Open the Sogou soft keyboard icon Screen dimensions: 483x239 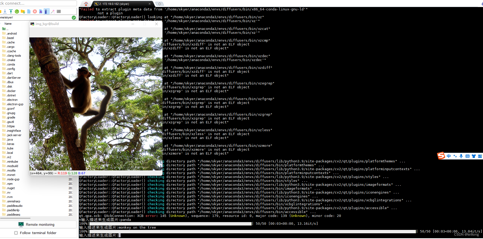[467, 156]
